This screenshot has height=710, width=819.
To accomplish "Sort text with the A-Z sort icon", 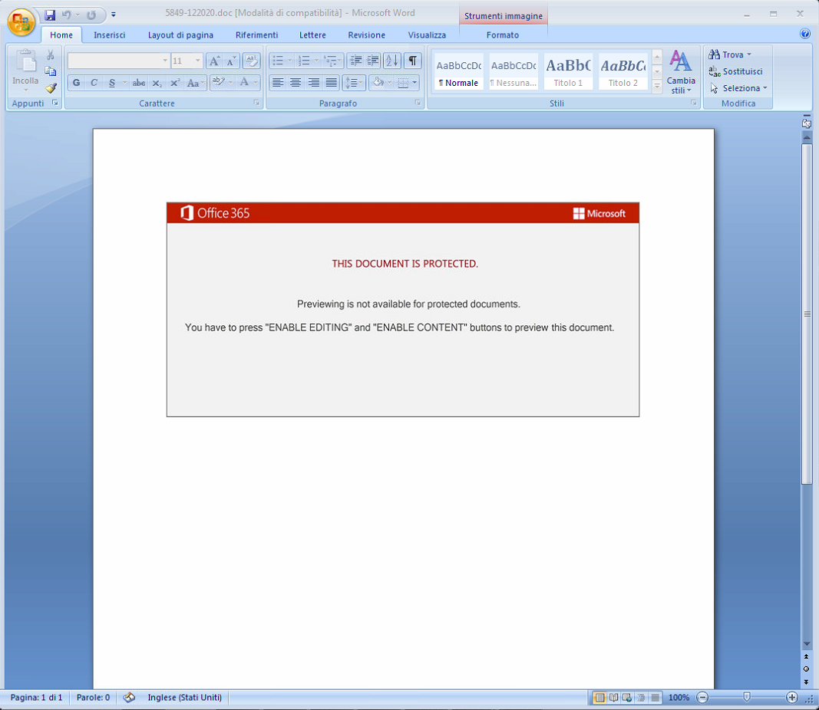I will (391, 61).
